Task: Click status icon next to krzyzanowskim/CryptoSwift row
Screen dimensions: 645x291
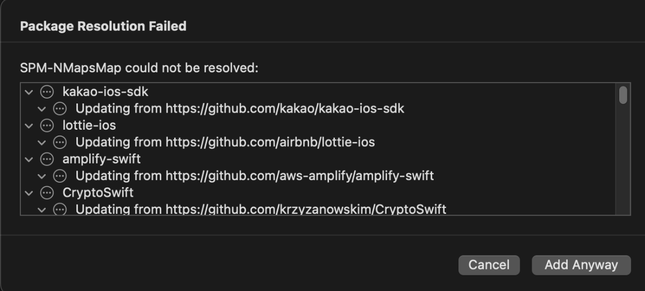Action: 60,208
